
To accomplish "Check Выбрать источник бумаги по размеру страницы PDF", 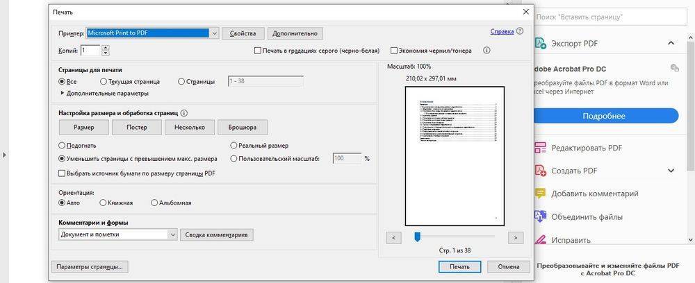I will click(x=62, y=174).
